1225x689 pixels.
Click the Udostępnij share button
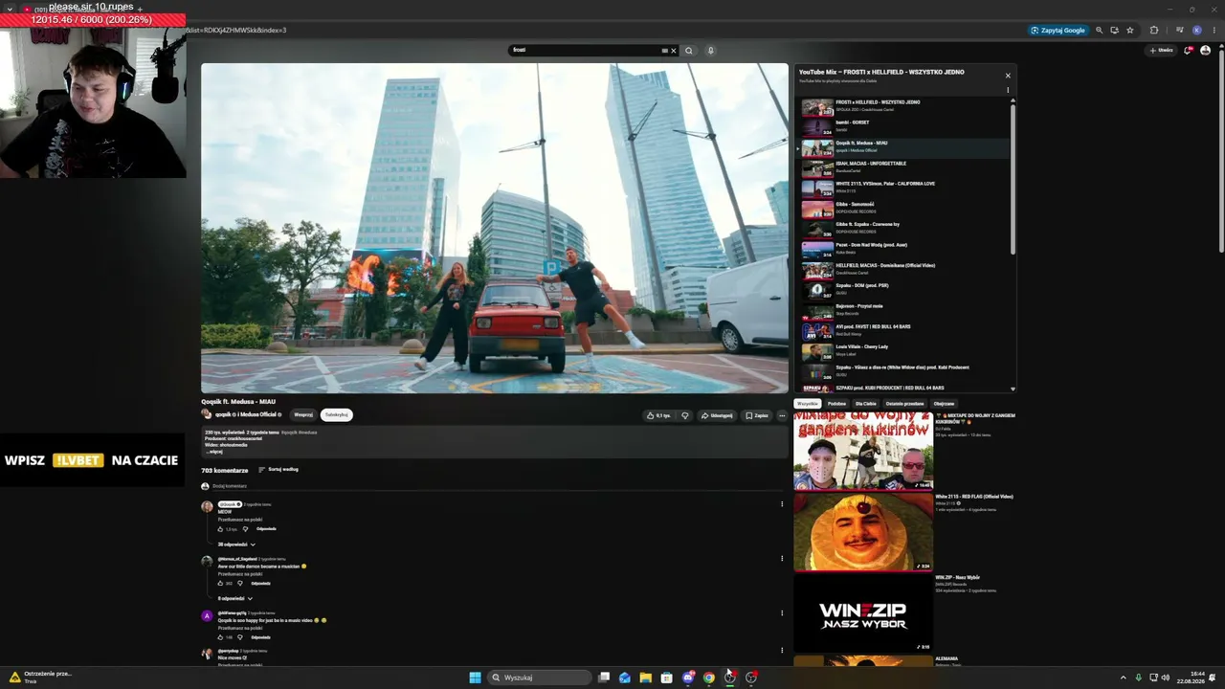pos(717,415)
